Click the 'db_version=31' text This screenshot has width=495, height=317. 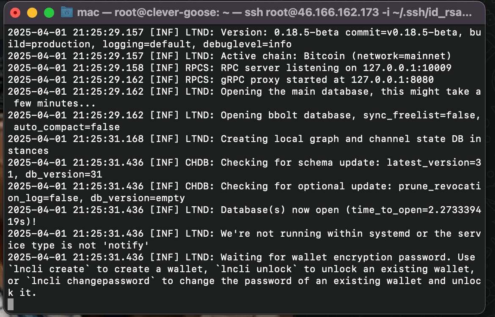click(64, 174)
